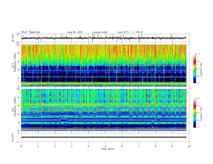
Task: Click time axis tick label "3"
Action: pos(72,146)
